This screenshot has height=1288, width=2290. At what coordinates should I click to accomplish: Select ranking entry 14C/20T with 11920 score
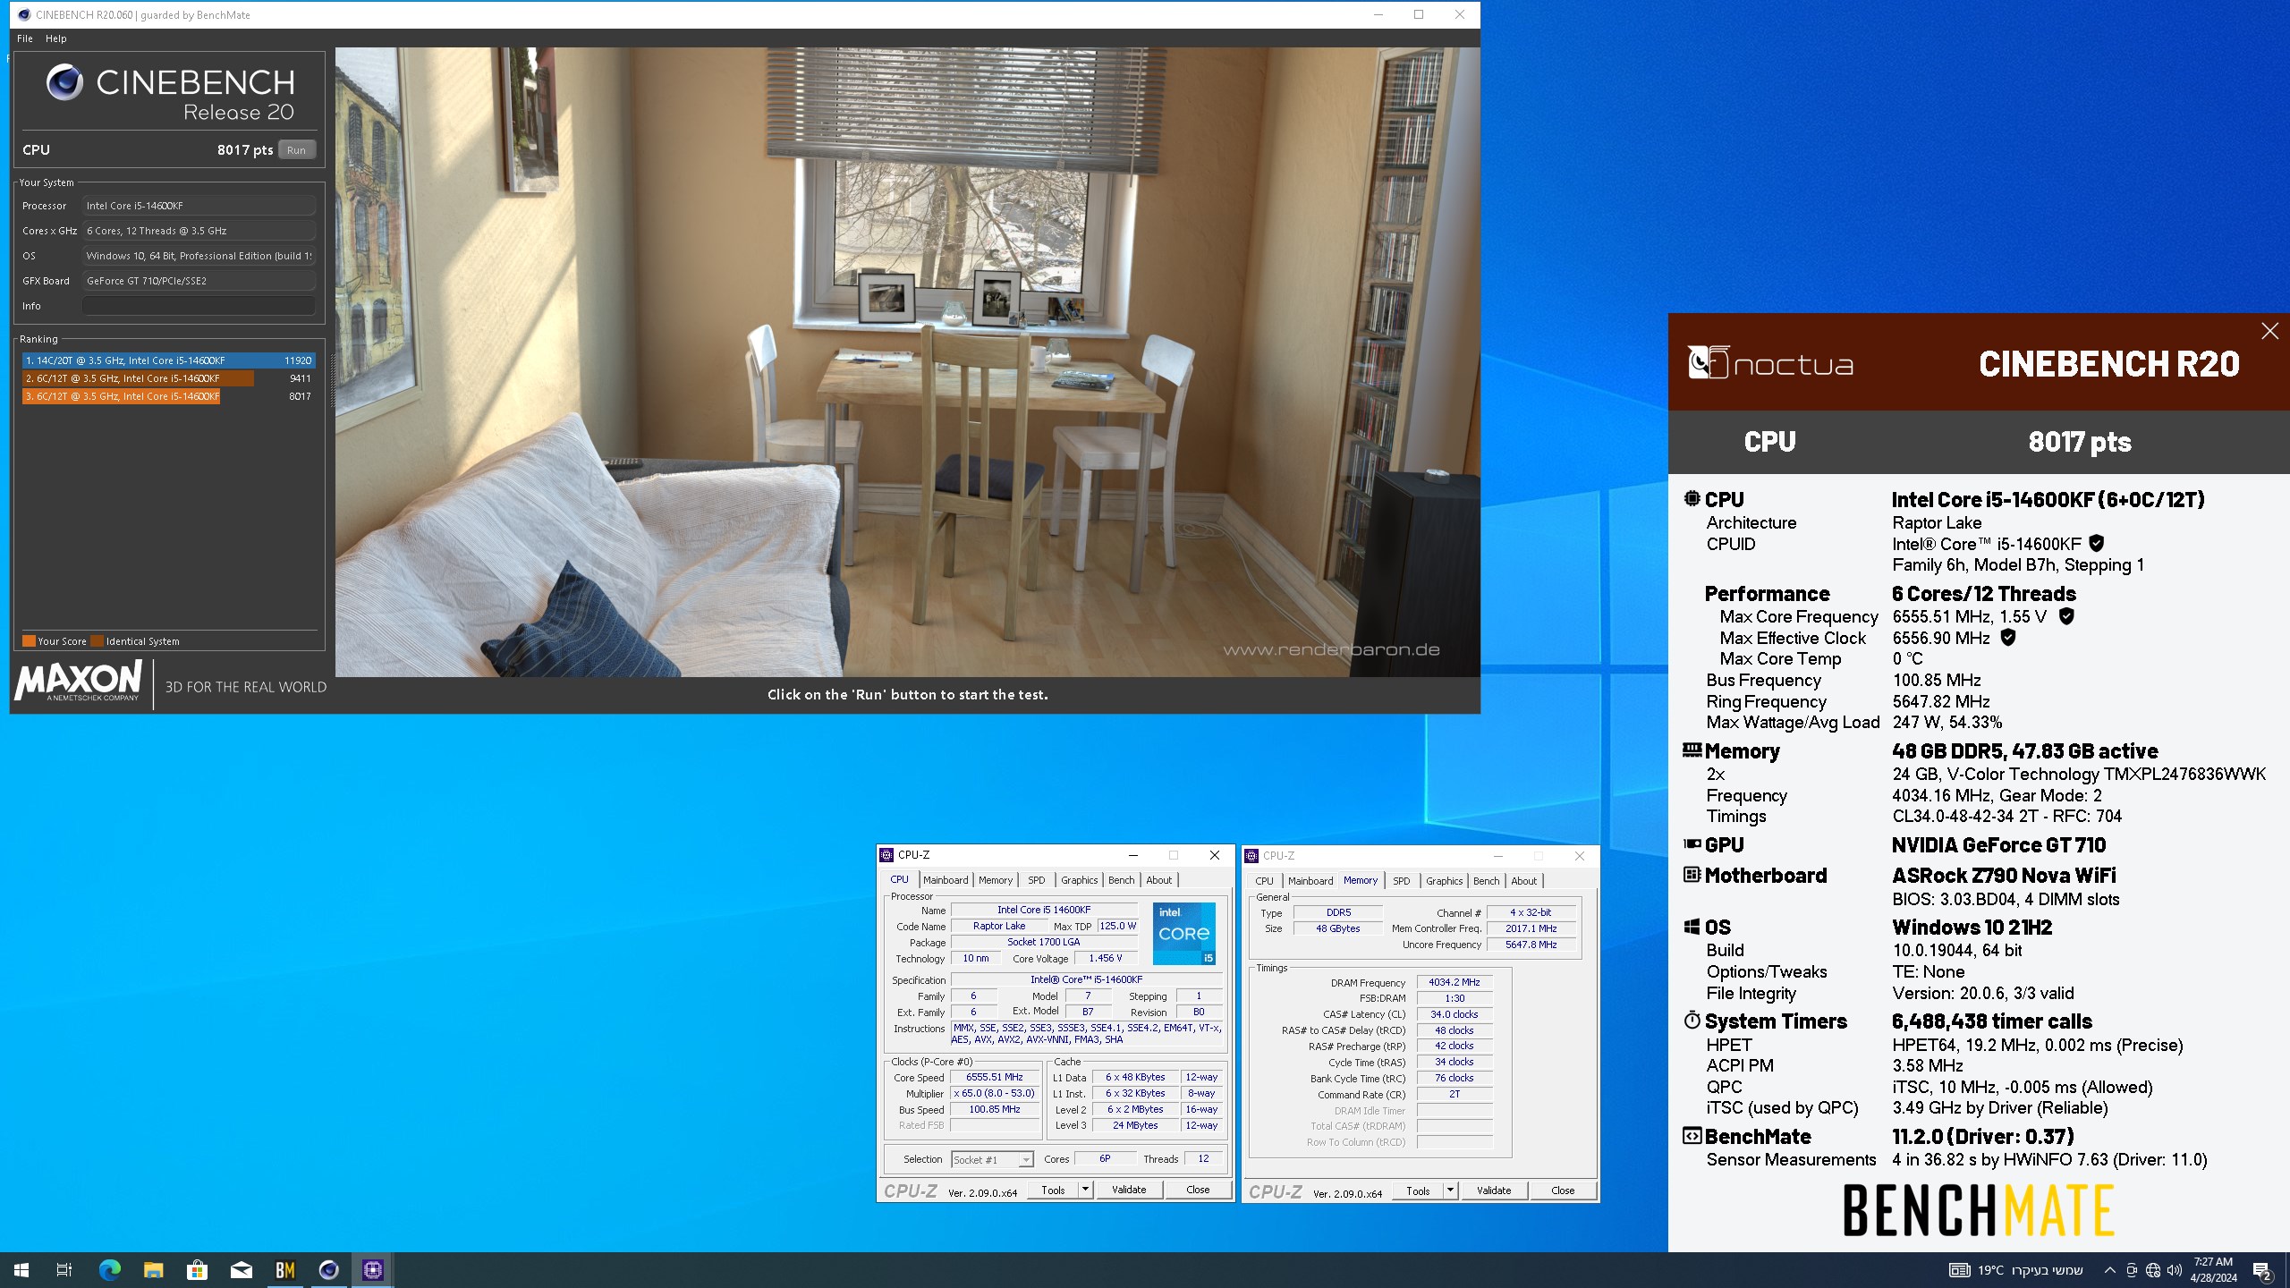[169, 360]
